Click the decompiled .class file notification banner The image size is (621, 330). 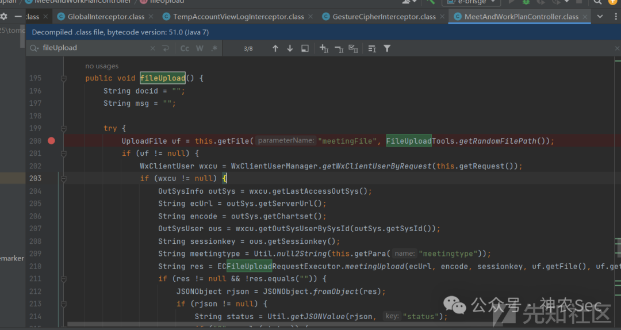(x=323, y=32)
